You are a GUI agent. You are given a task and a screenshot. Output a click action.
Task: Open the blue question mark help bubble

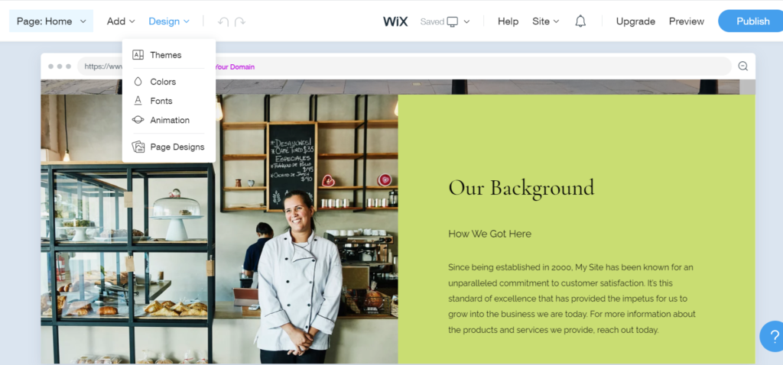click(772, 336)
